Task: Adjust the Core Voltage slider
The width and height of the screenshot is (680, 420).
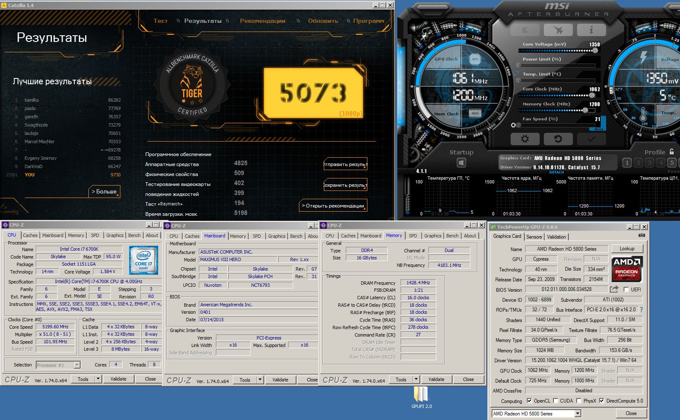Action: point(557,51)
